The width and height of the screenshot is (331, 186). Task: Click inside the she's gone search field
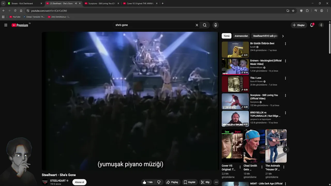tap(154, 25)
